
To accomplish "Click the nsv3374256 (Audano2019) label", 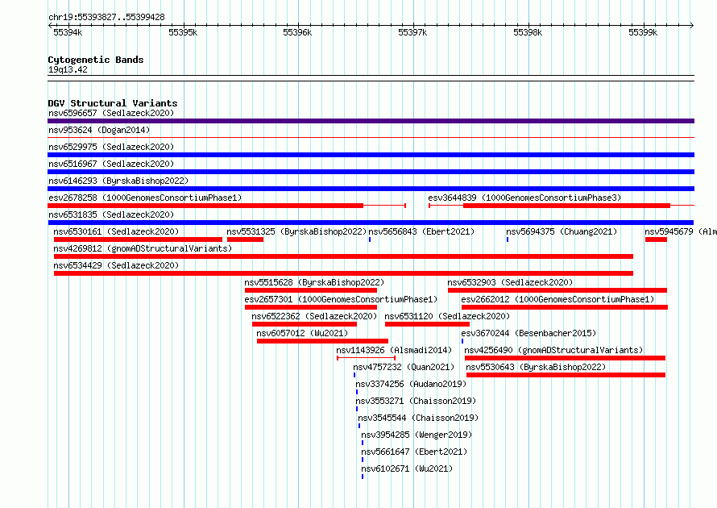I will tap(411, 384).
